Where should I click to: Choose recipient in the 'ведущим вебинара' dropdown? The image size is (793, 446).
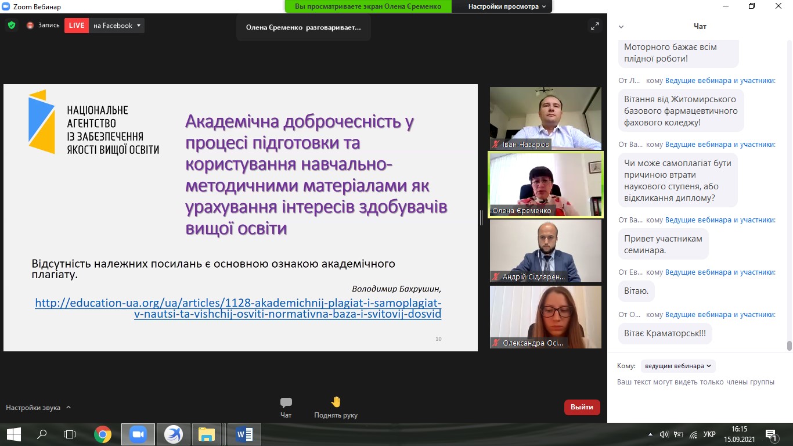[678, 366]
